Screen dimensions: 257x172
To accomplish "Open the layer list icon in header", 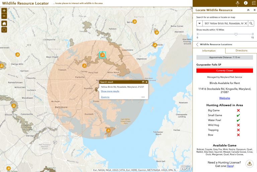I will 254,3.
